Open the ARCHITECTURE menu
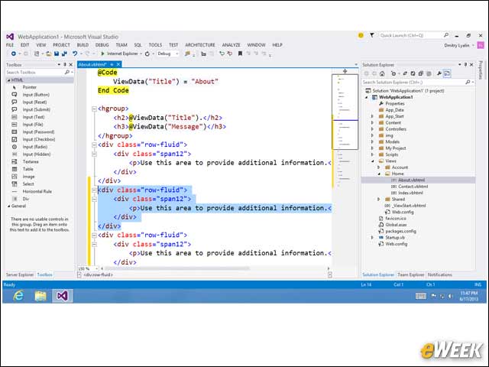Viewport: 489px width, 367px height. coord(200,45)
